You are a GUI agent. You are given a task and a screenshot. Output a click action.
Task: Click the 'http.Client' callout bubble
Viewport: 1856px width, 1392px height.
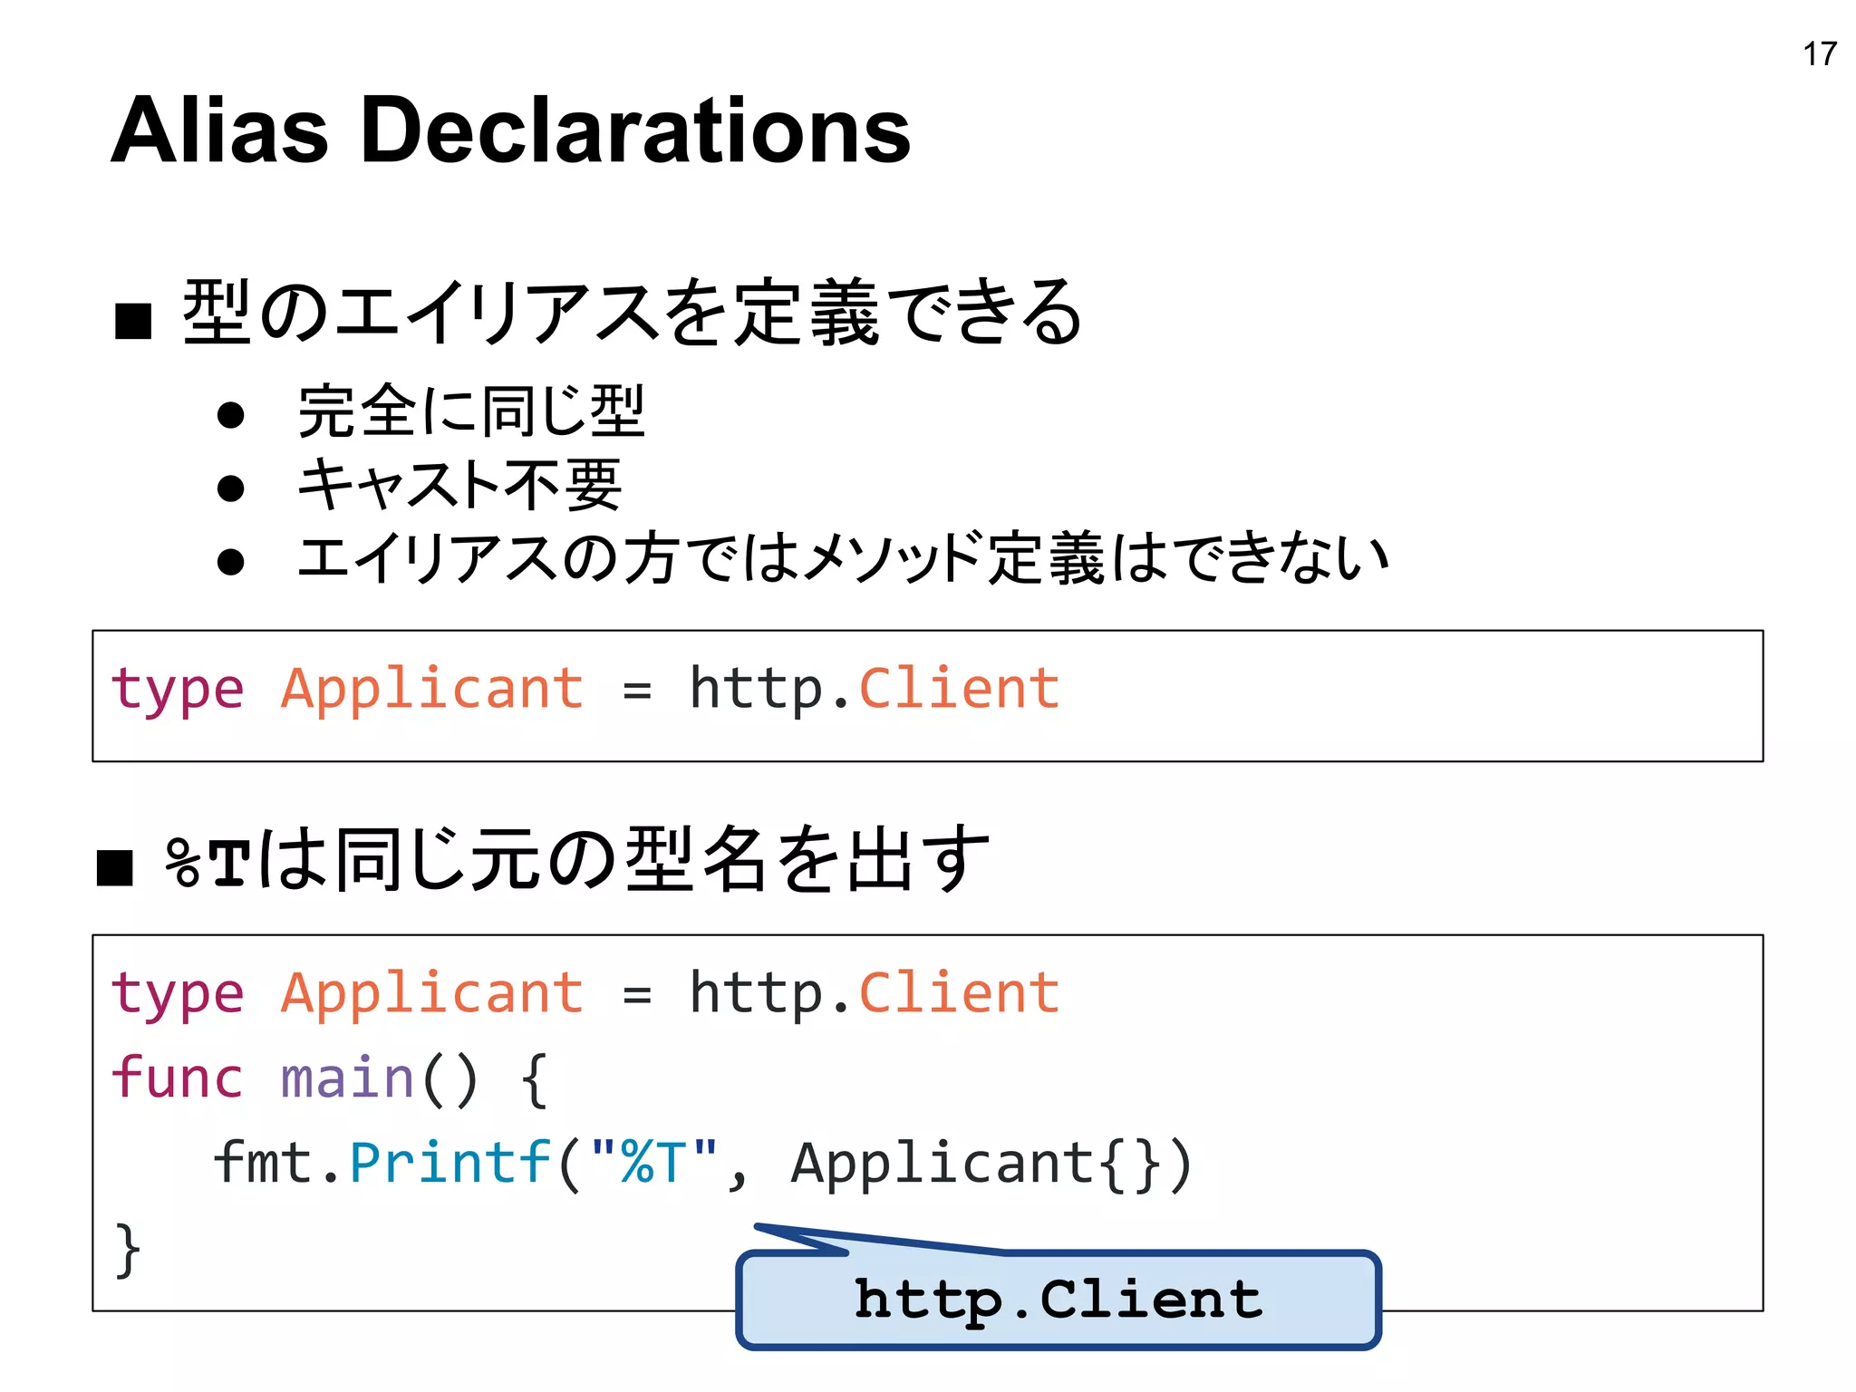(1058, 1300)
